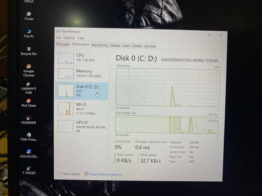Switch to the App history tab

pos(100,45)
